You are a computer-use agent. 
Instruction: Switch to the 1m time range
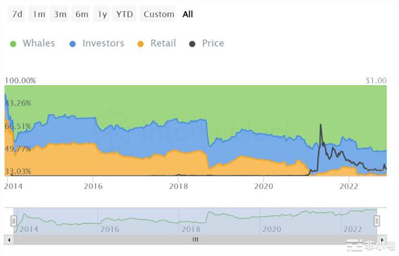click(x=38, y=14)
